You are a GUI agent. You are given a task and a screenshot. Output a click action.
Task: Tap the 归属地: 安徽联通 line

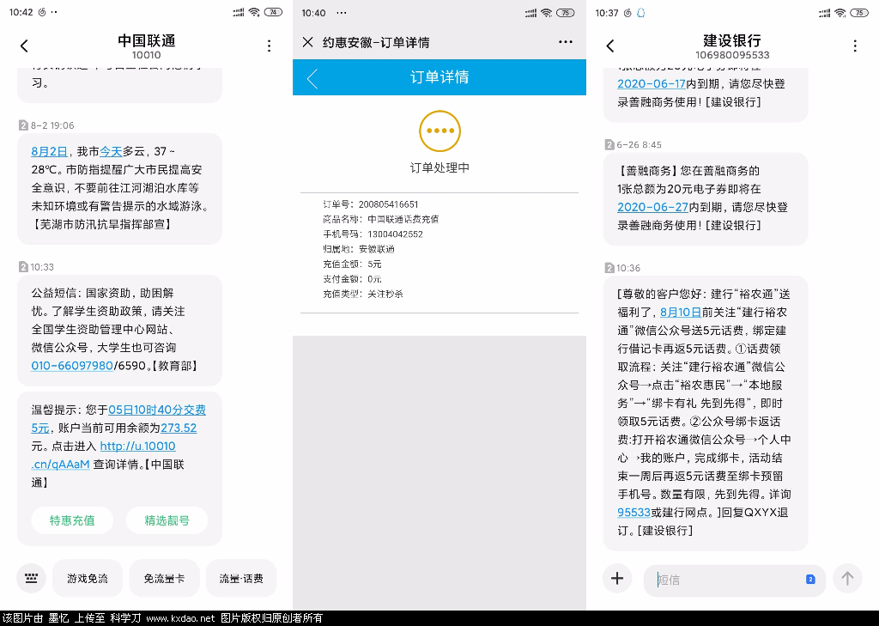pyautogui.click(x=359, y=249)
